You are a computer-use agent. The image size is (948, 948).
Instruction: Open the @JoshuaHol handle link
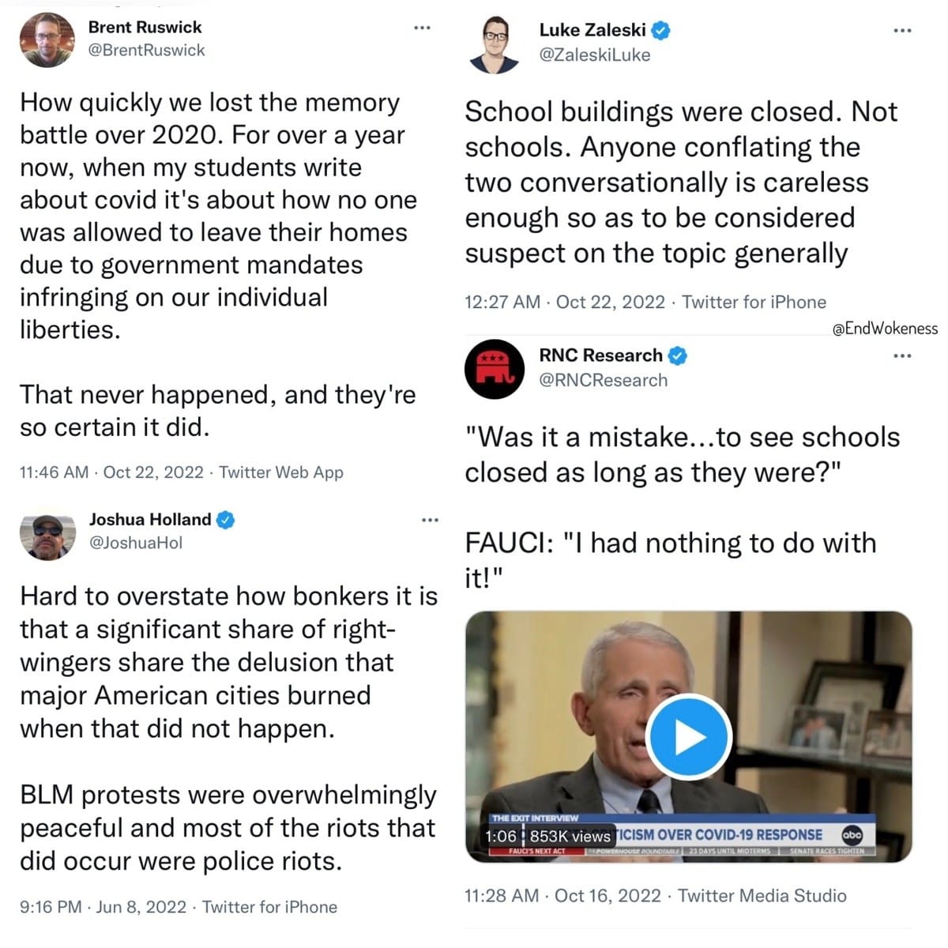[x=135, y=544]
